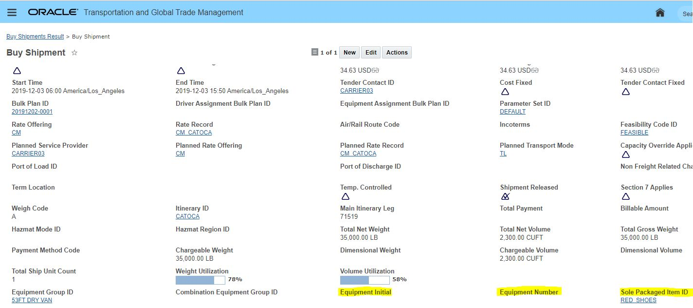Return to Buy Shipments Result breadcrumb
This screenshot has width=693, height=308.
pos(35,37)
